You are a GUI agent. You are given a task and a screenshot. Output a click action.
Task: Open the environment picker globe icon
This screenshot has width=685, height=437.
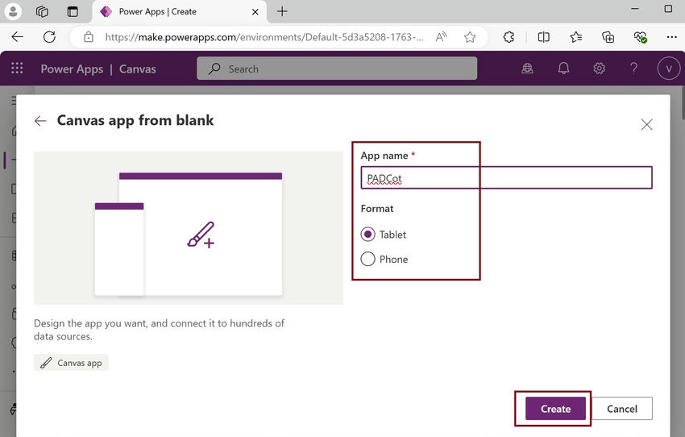[x=527, y=69]
